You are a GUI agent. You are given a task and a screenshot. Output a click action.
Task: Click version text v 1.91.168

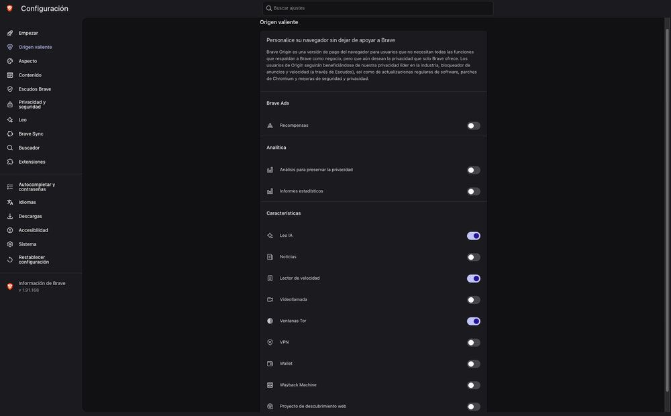tap(29, 290)
